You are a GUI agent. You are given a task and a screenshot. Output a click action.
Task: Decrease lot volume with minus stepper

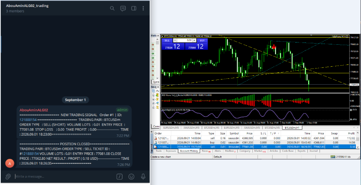pyautogui.click(x=175, y=40)
